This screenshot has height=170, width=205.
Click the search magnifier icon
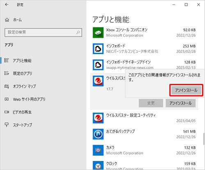click(78, 32)
